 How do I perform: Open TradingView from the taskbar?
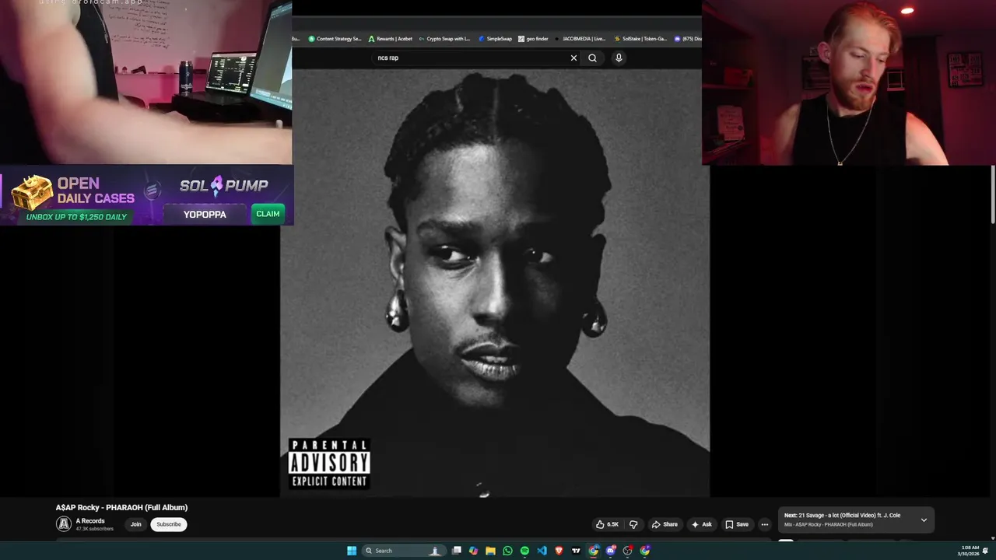click(576, 551)
